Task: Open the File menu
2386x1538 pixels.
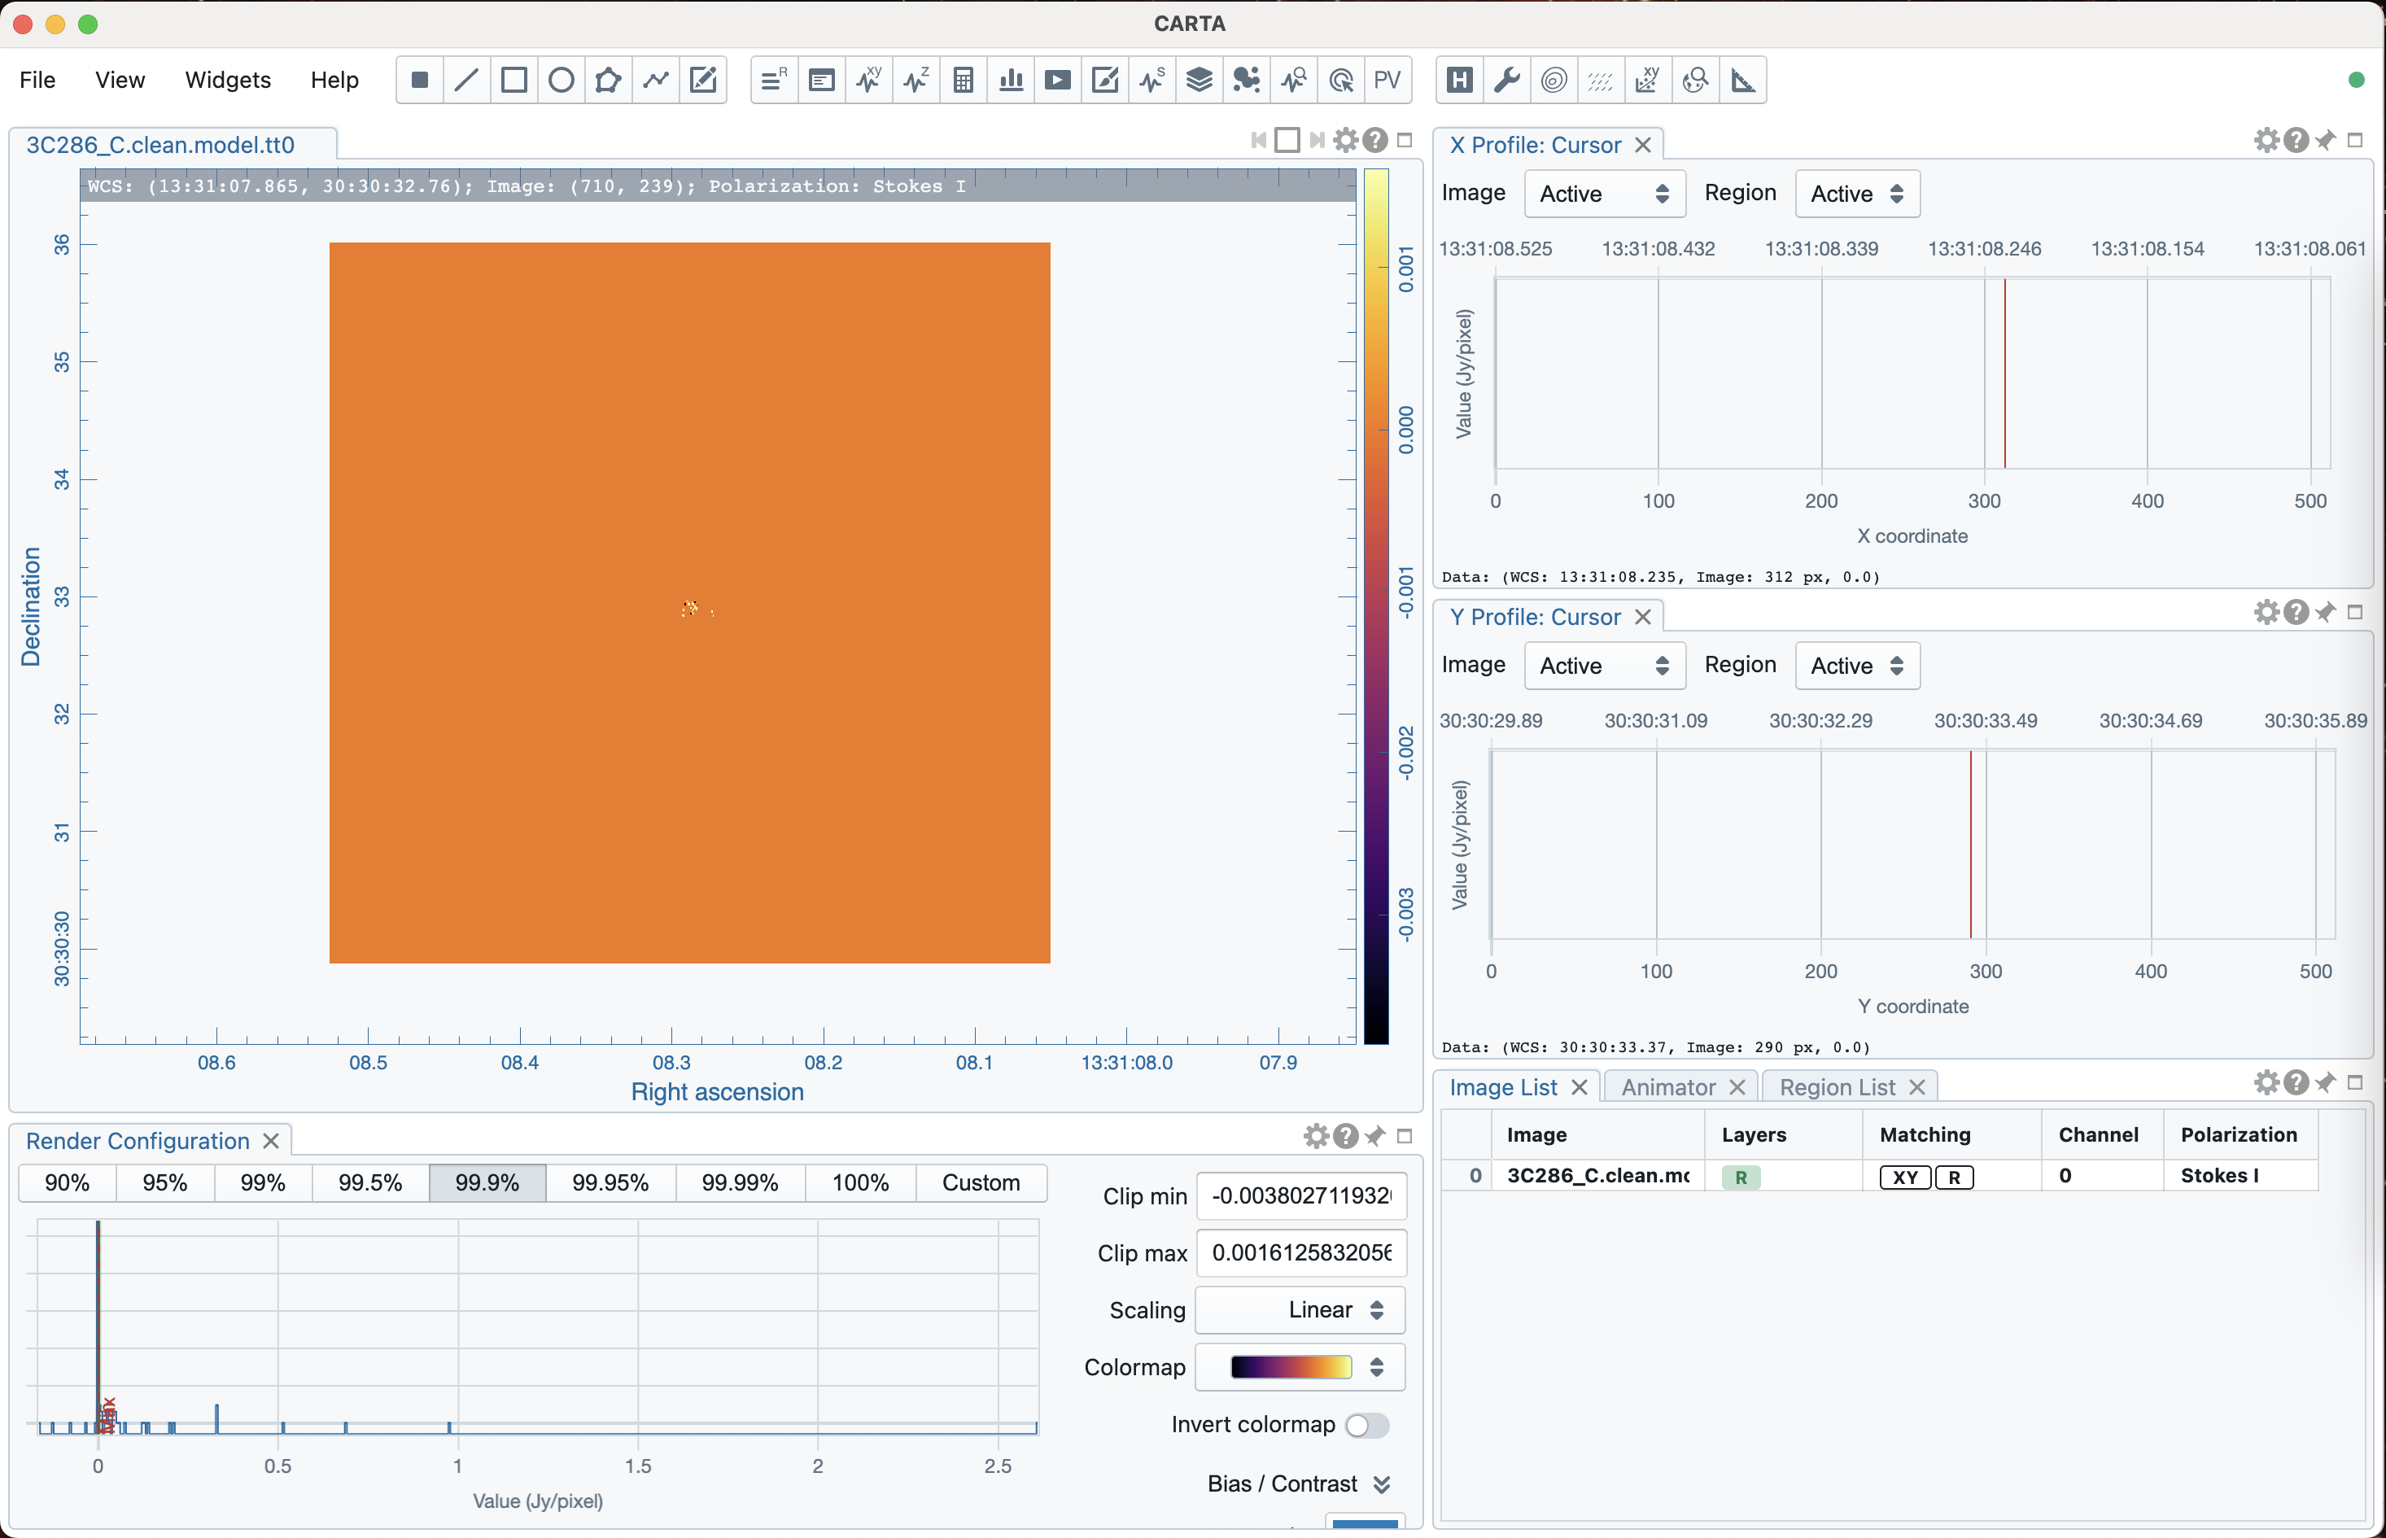Action: (x=38, y=80)
